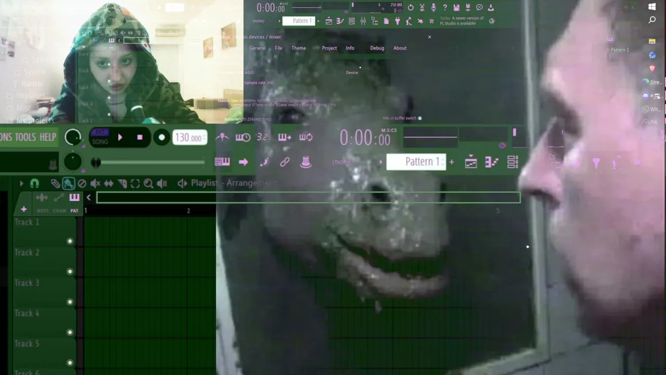Click the audio waveform clip-type icon
Screen dimensions: 666x375
(42, 197)
